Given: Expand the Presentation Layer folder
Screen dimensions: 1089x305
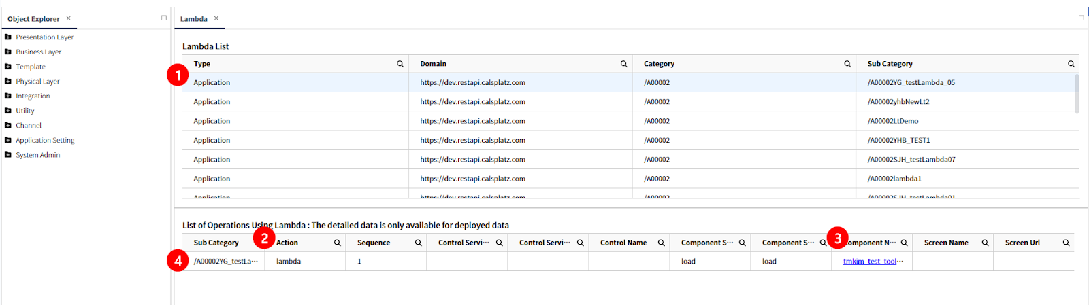Looking at the screenshot, I should pyautogui.click(x=8, y=37).
